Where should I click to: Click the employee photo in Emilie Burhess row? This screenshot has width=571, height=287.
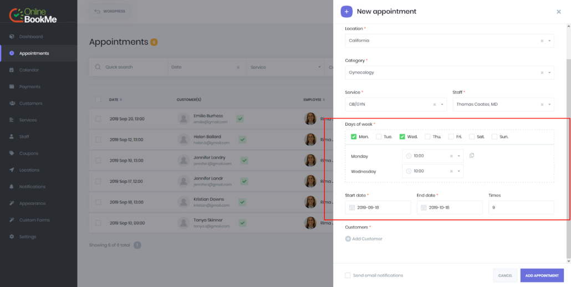310,119
